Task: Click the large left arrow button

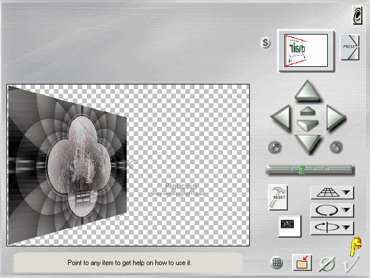Action: click(281, 118)
